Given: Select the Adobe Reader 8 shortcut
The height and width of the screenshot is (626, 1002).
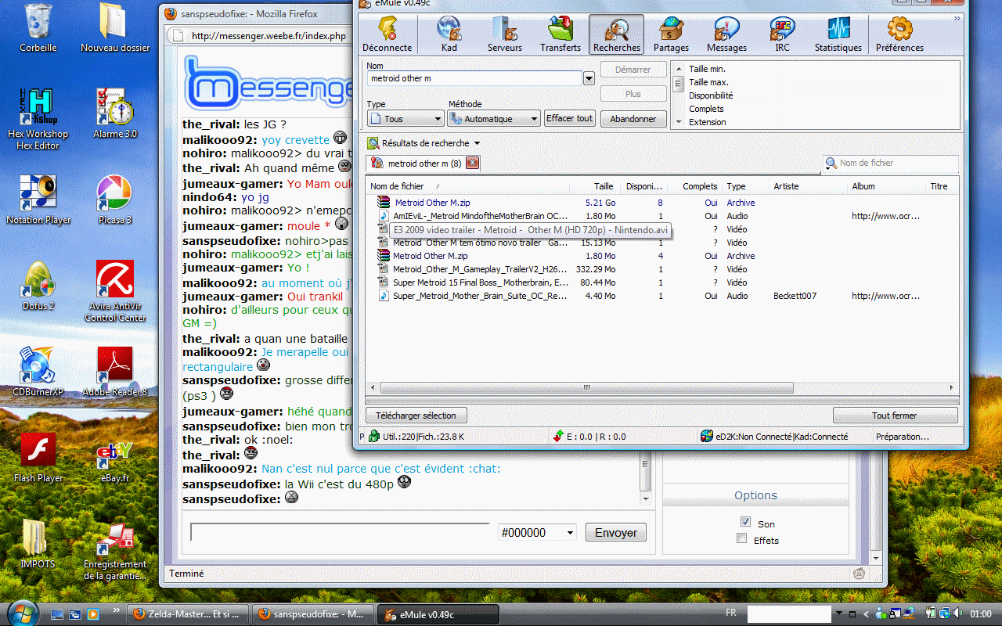Looking at the screenshot, I should (114, 372).
